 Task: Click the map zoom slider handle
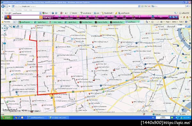pos(5,43)
